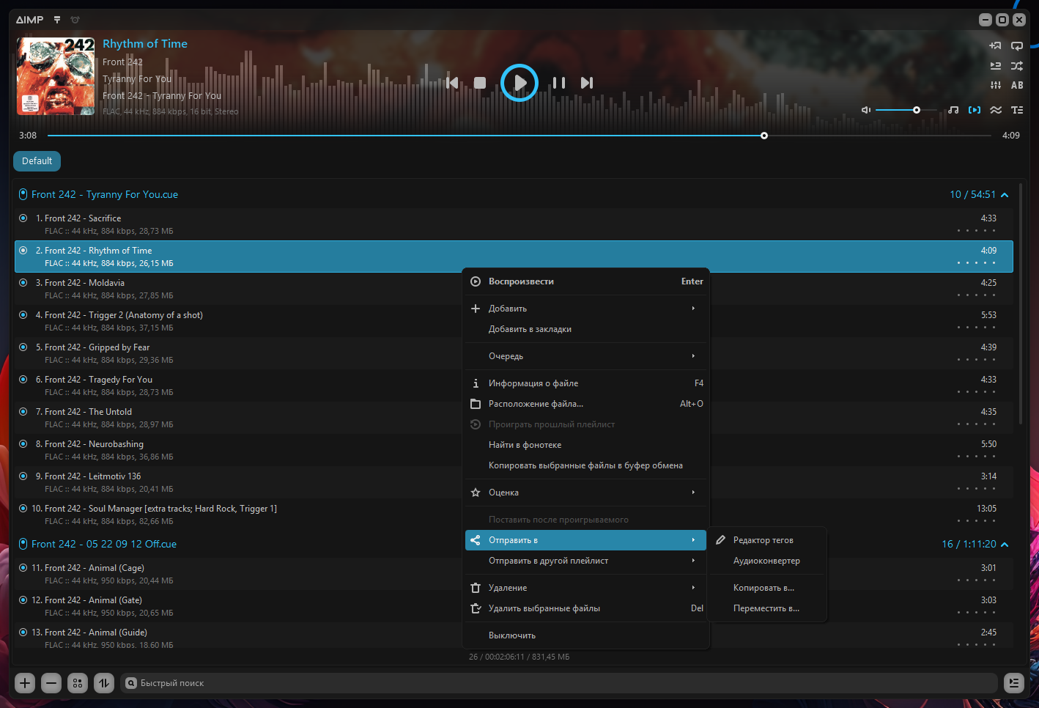Screen dimensions: 1039x708
Task: Click the large Play button
Action: pyautogui.click(x=519, y=83)
